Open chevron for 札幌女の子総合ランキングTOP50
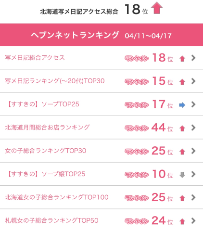203x231 pixels. click(x=193, y=220)
